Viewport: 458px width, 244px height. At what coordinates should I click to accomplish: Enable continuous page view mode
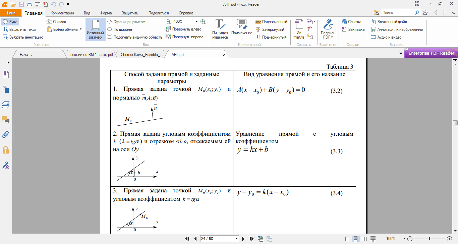pyautogui.click(x=355, y=239)
